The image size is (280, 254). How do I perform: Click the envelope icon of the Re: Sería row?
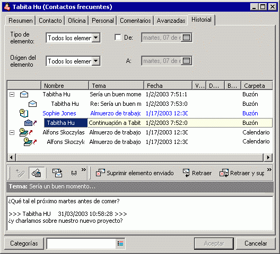[33, 104]
